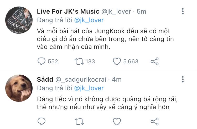Open the 4m timestamp of Sádd's tweet
Screen dimensions: 197x129
(117, 80)
